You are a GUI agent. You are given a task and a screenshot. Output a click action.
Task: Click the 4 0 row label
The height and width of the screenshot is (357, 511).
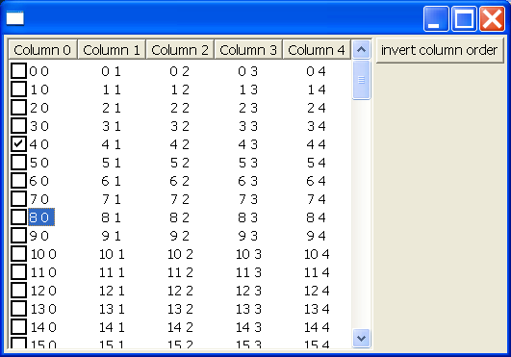(39, 144)
